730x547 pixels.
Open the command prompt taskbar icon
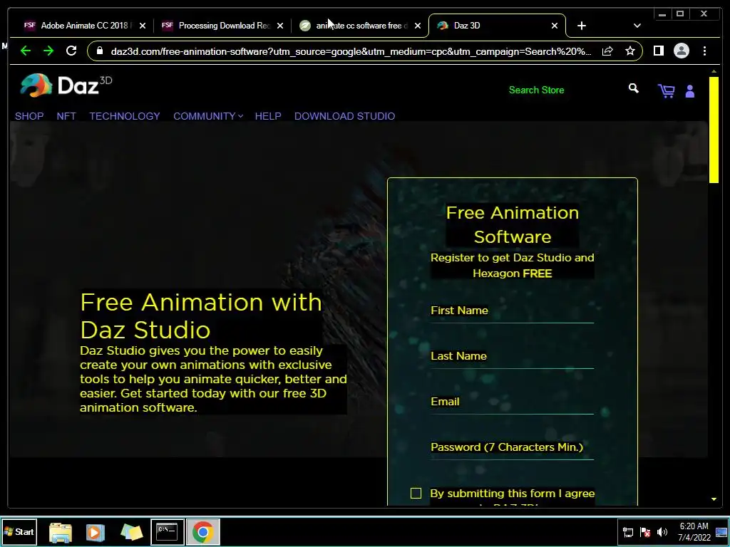coord(167,531)
